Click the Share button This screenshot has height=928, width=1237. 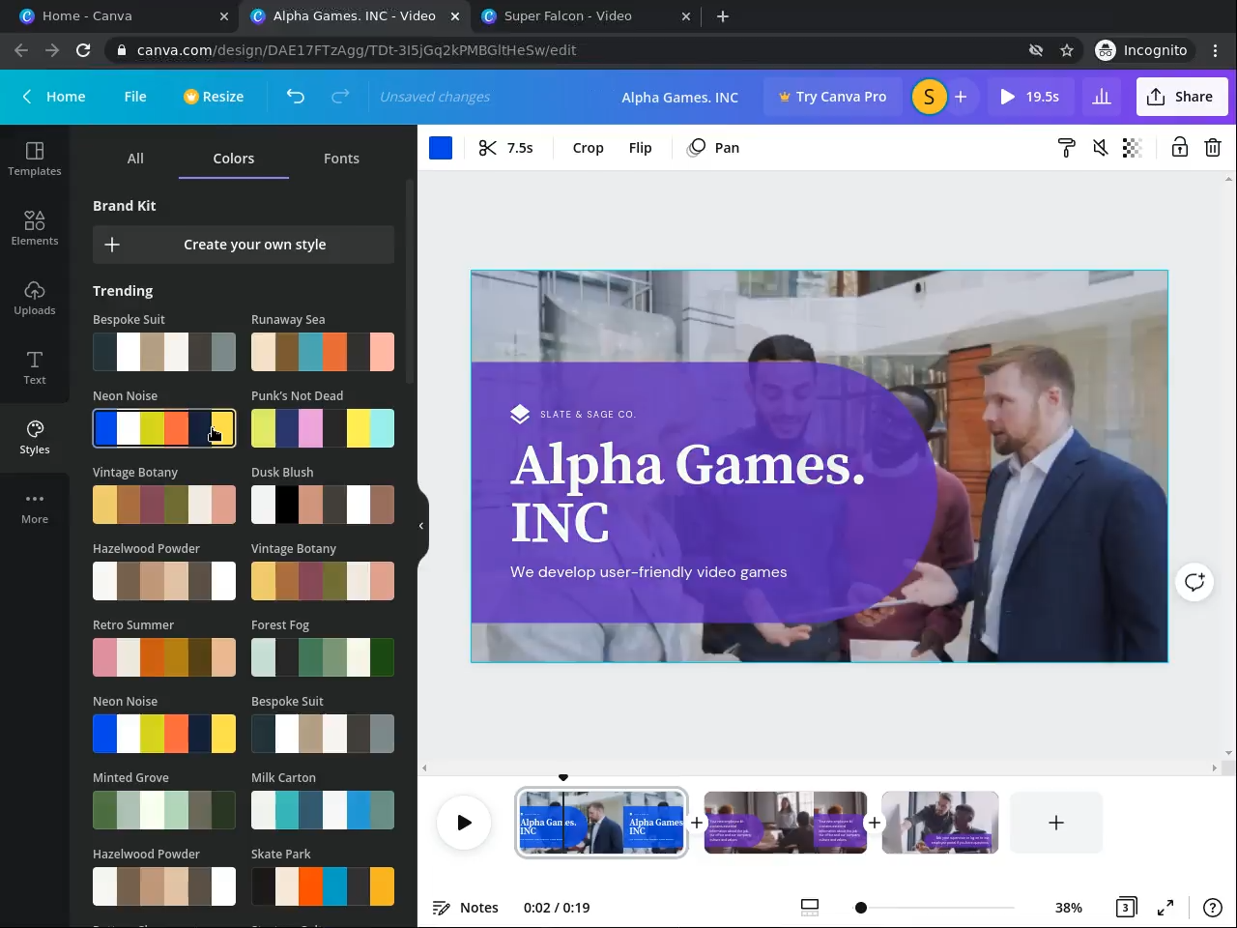[x=1181, y=97]
